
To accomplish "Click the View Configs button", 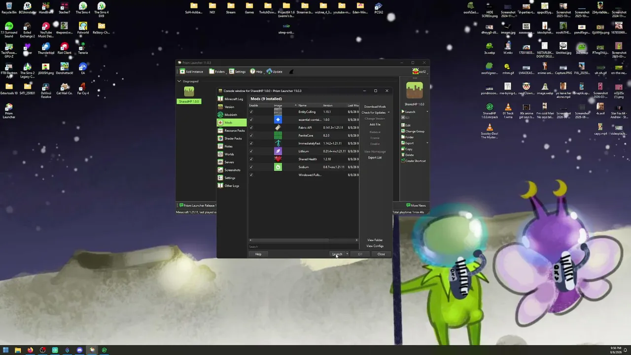I will (375, 246).
